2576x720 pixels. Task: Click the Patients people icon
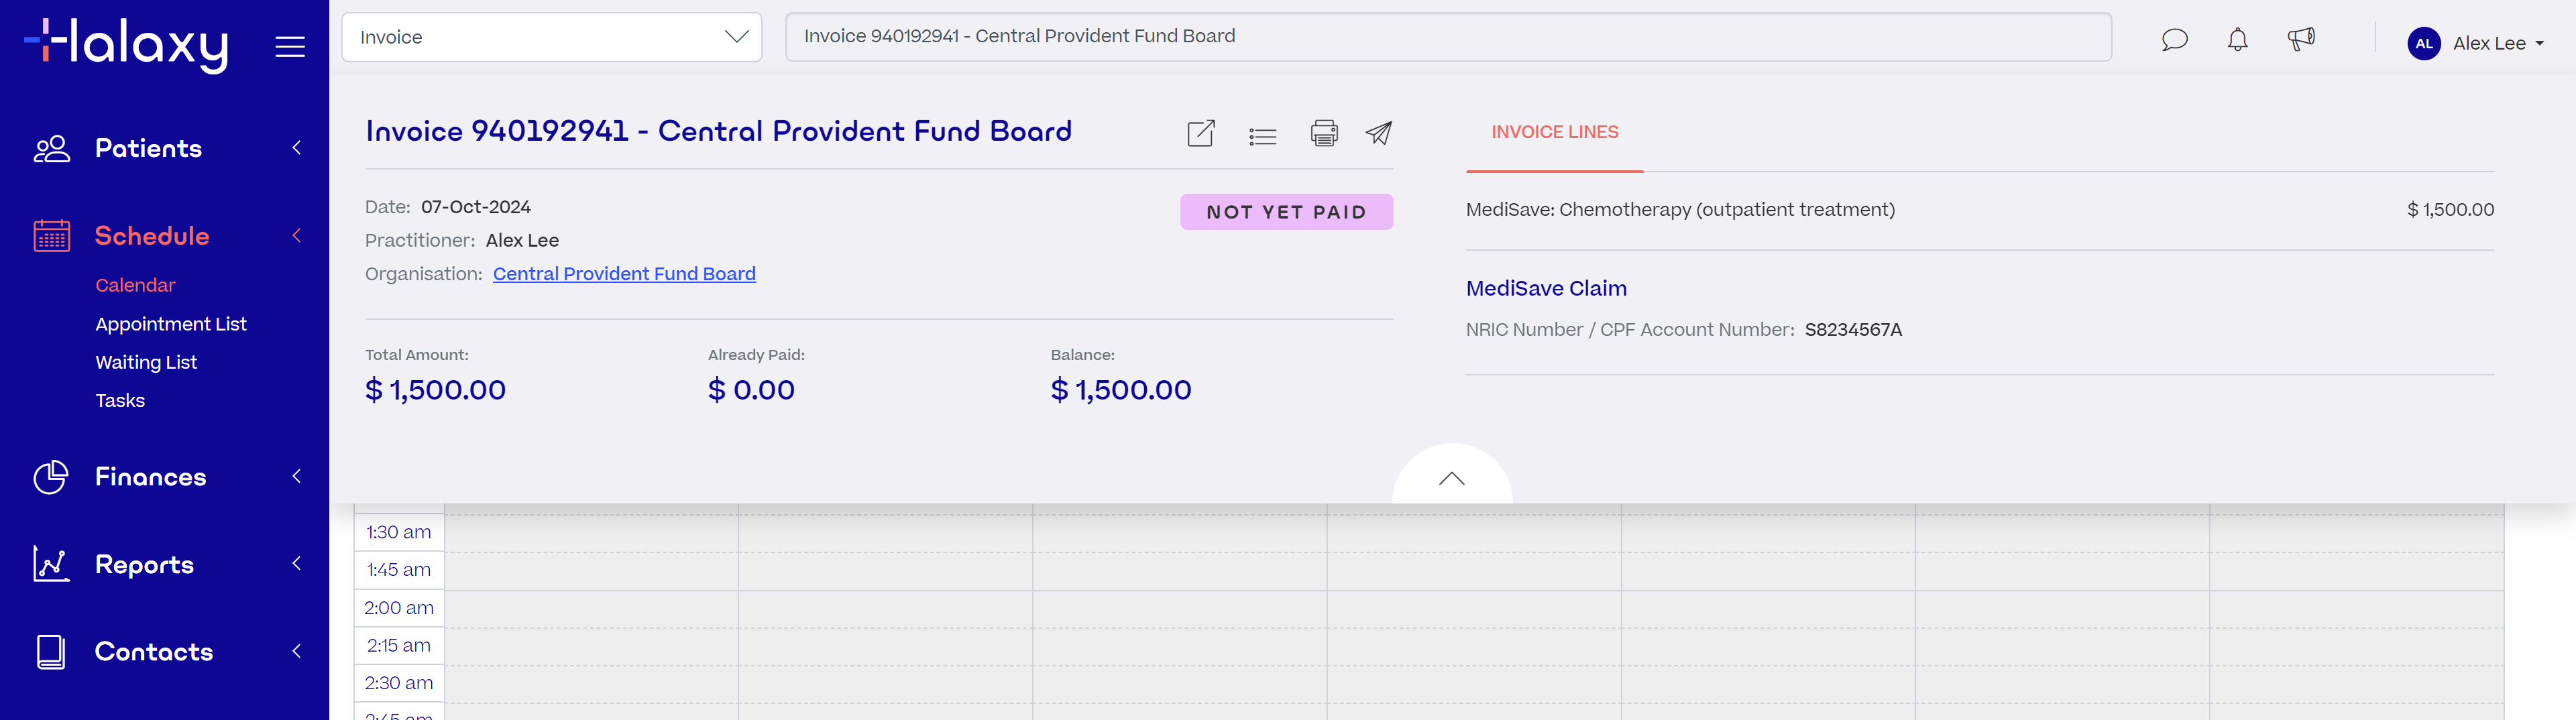[52, 148]
